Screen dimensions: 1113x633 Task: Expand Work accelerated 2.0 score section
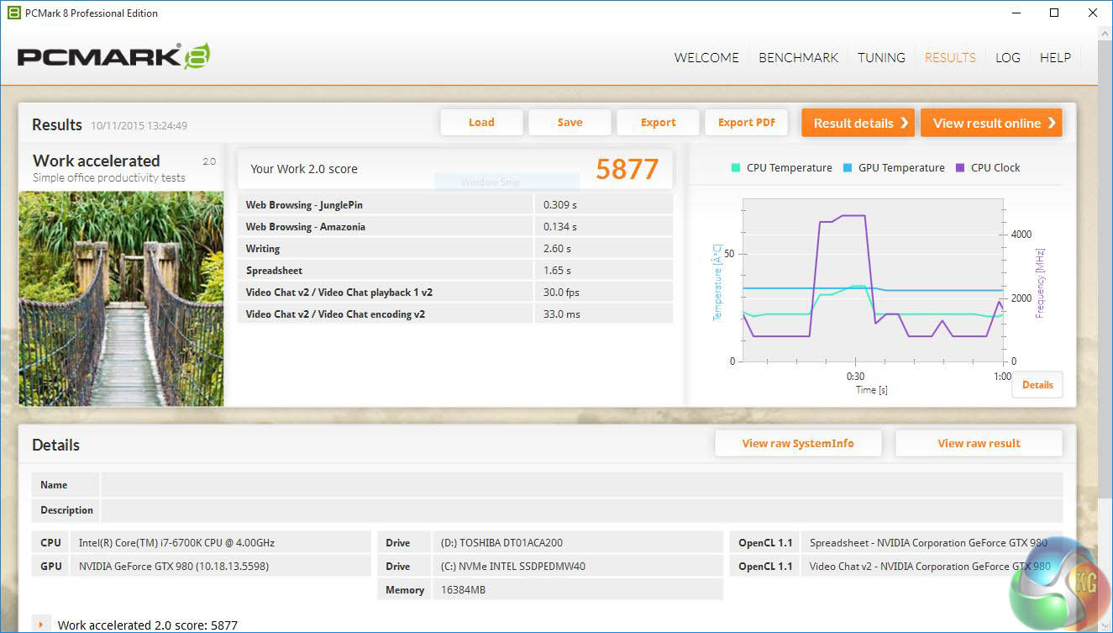click(x=40, y=625)
